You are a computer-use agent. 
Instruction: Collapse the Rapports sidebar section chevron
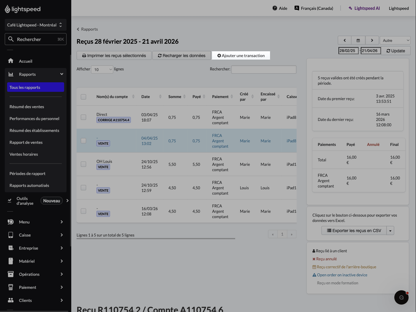tap(62, 74)
